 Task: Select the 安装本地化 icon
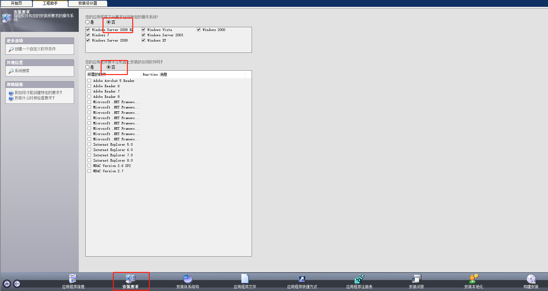tap(474, 281)
